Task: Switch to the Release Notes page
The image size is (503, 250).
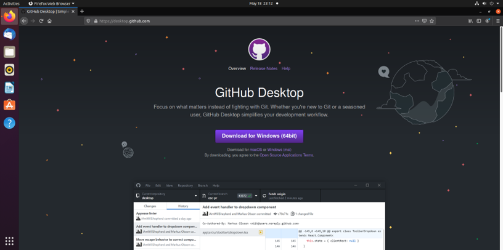Action: (263, 68)
